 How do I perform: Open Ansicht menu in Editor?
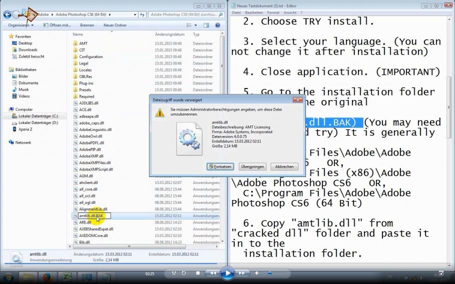click(290, 12)
